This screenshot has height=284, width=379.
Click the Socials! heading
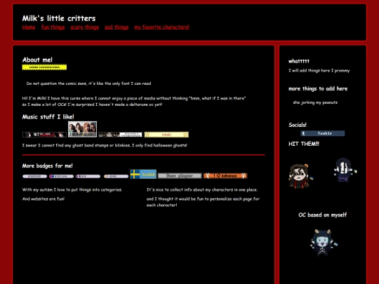click(298, 125)
